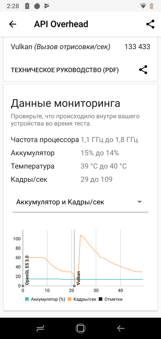This screenshot has width=161, height=339.
Task: Toggle the Кадры/сек orange legend swatch
Action: pos(69,299)
